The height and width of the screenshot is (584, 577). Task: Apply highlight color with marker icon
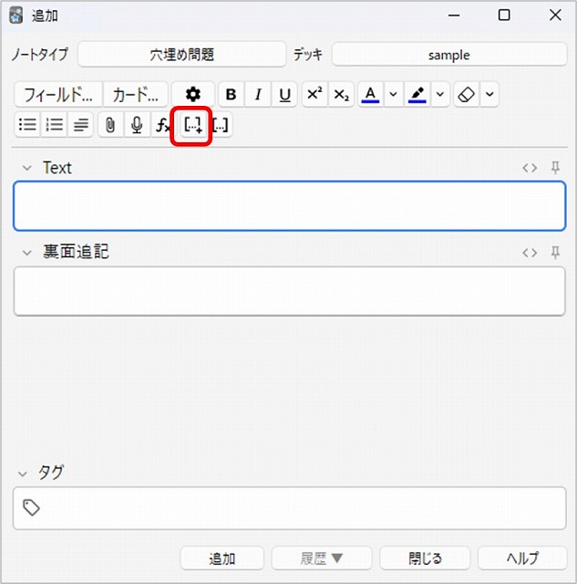coord(417,95)
